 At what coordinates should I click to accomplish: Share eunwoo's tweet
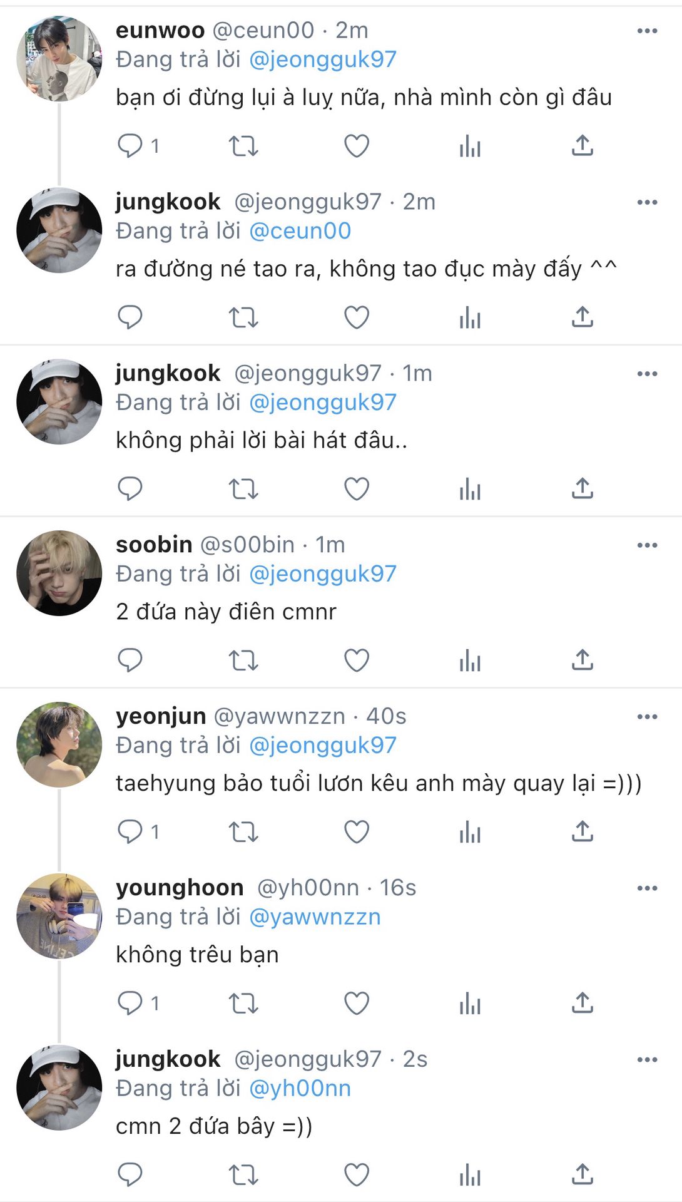pyautogui.click(x=582, y=146)
